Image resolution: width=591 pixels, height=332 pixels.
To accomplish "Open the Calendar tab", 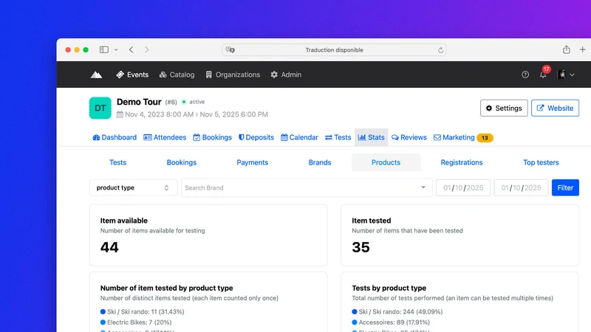I will click(x=299, y=137).
